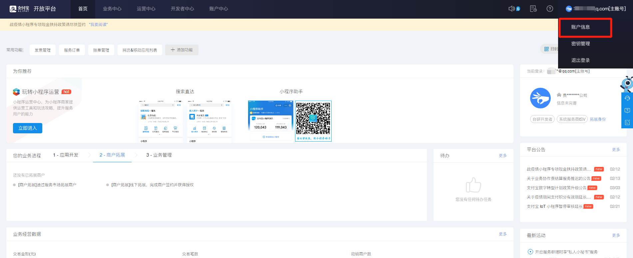
Task: Switch to 2 - 商户拓展 step tab
Action: tap(112, 155)
